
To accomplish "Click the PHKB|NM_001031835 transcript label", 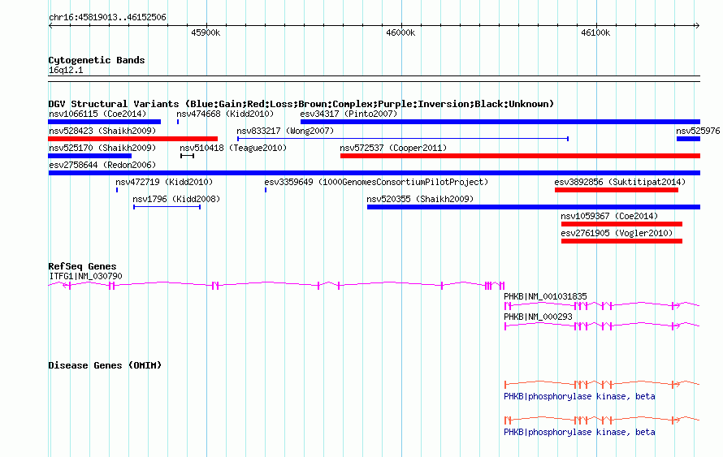I will (x=545, y=296).
